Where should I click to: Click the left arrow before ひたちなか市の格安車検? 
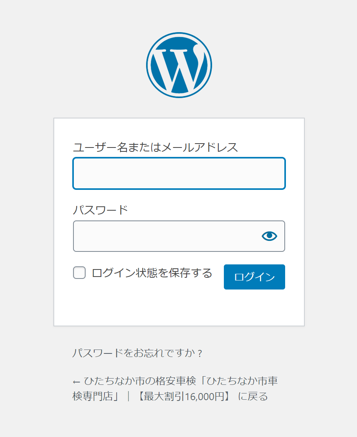[x=77, y=382]
